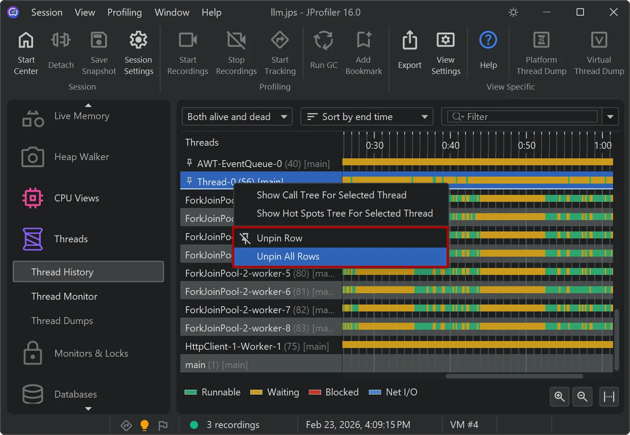Stop recordings in the Profiling toolbar
This screenshot has width=630, height=435.
[236, 52]
